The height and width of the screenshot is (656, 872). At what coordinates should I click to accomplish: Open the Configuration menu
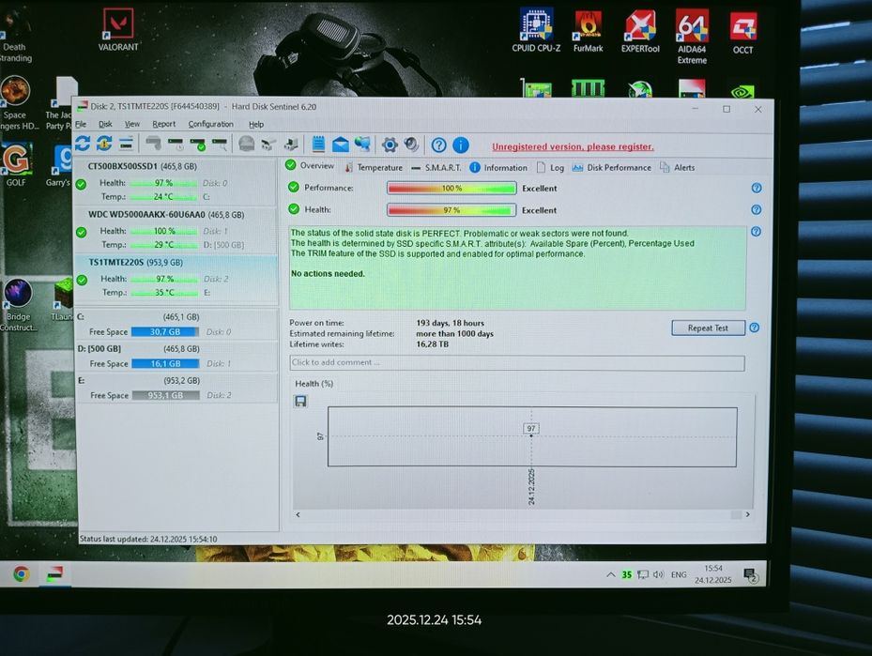tap(211, 124)
